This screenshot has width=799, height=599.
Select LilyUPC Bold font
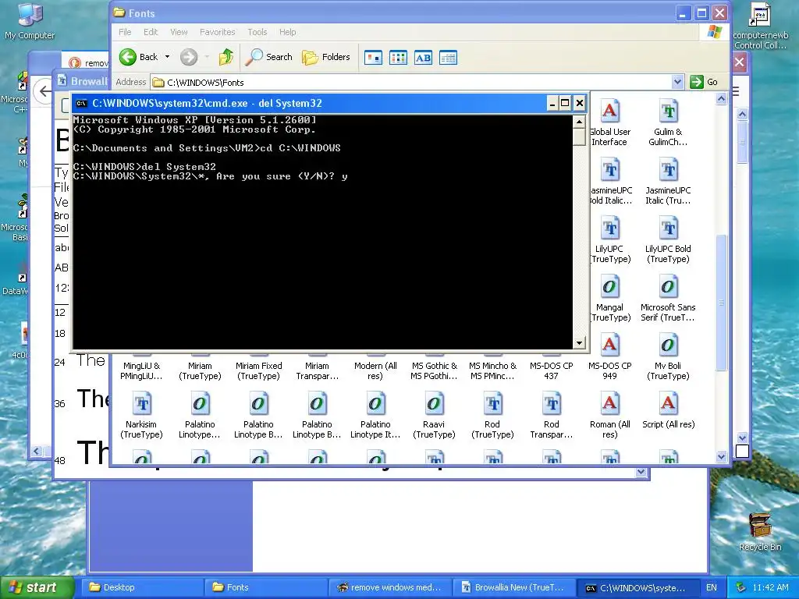pos(668,240)
